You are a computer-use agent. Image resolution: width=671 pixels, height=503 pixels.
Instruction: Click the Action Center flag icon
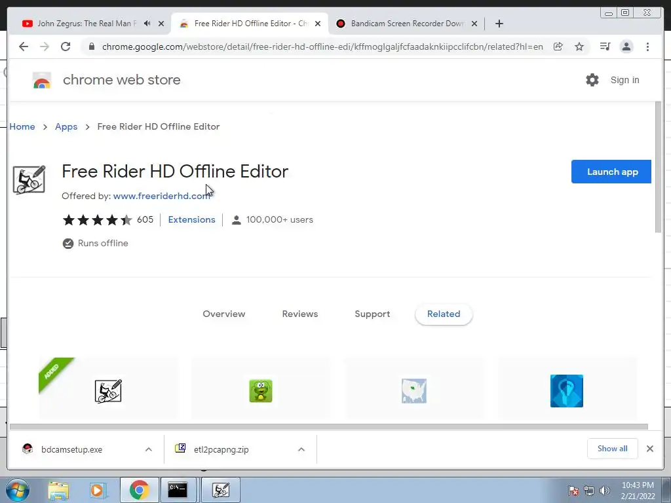(573, 491)
